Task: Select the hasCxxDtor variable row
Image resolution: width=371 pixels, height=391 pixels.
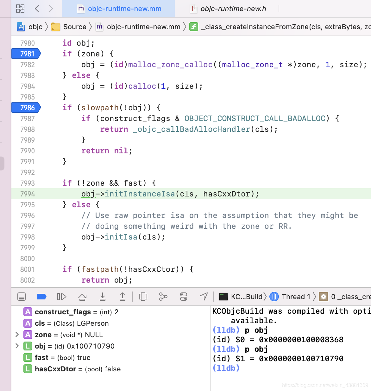Action: click(111, 369)
